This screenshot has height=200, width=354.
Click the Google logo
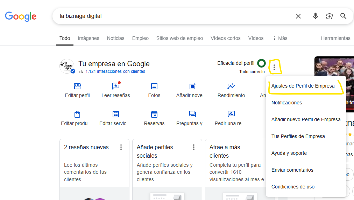pos(21,16)
